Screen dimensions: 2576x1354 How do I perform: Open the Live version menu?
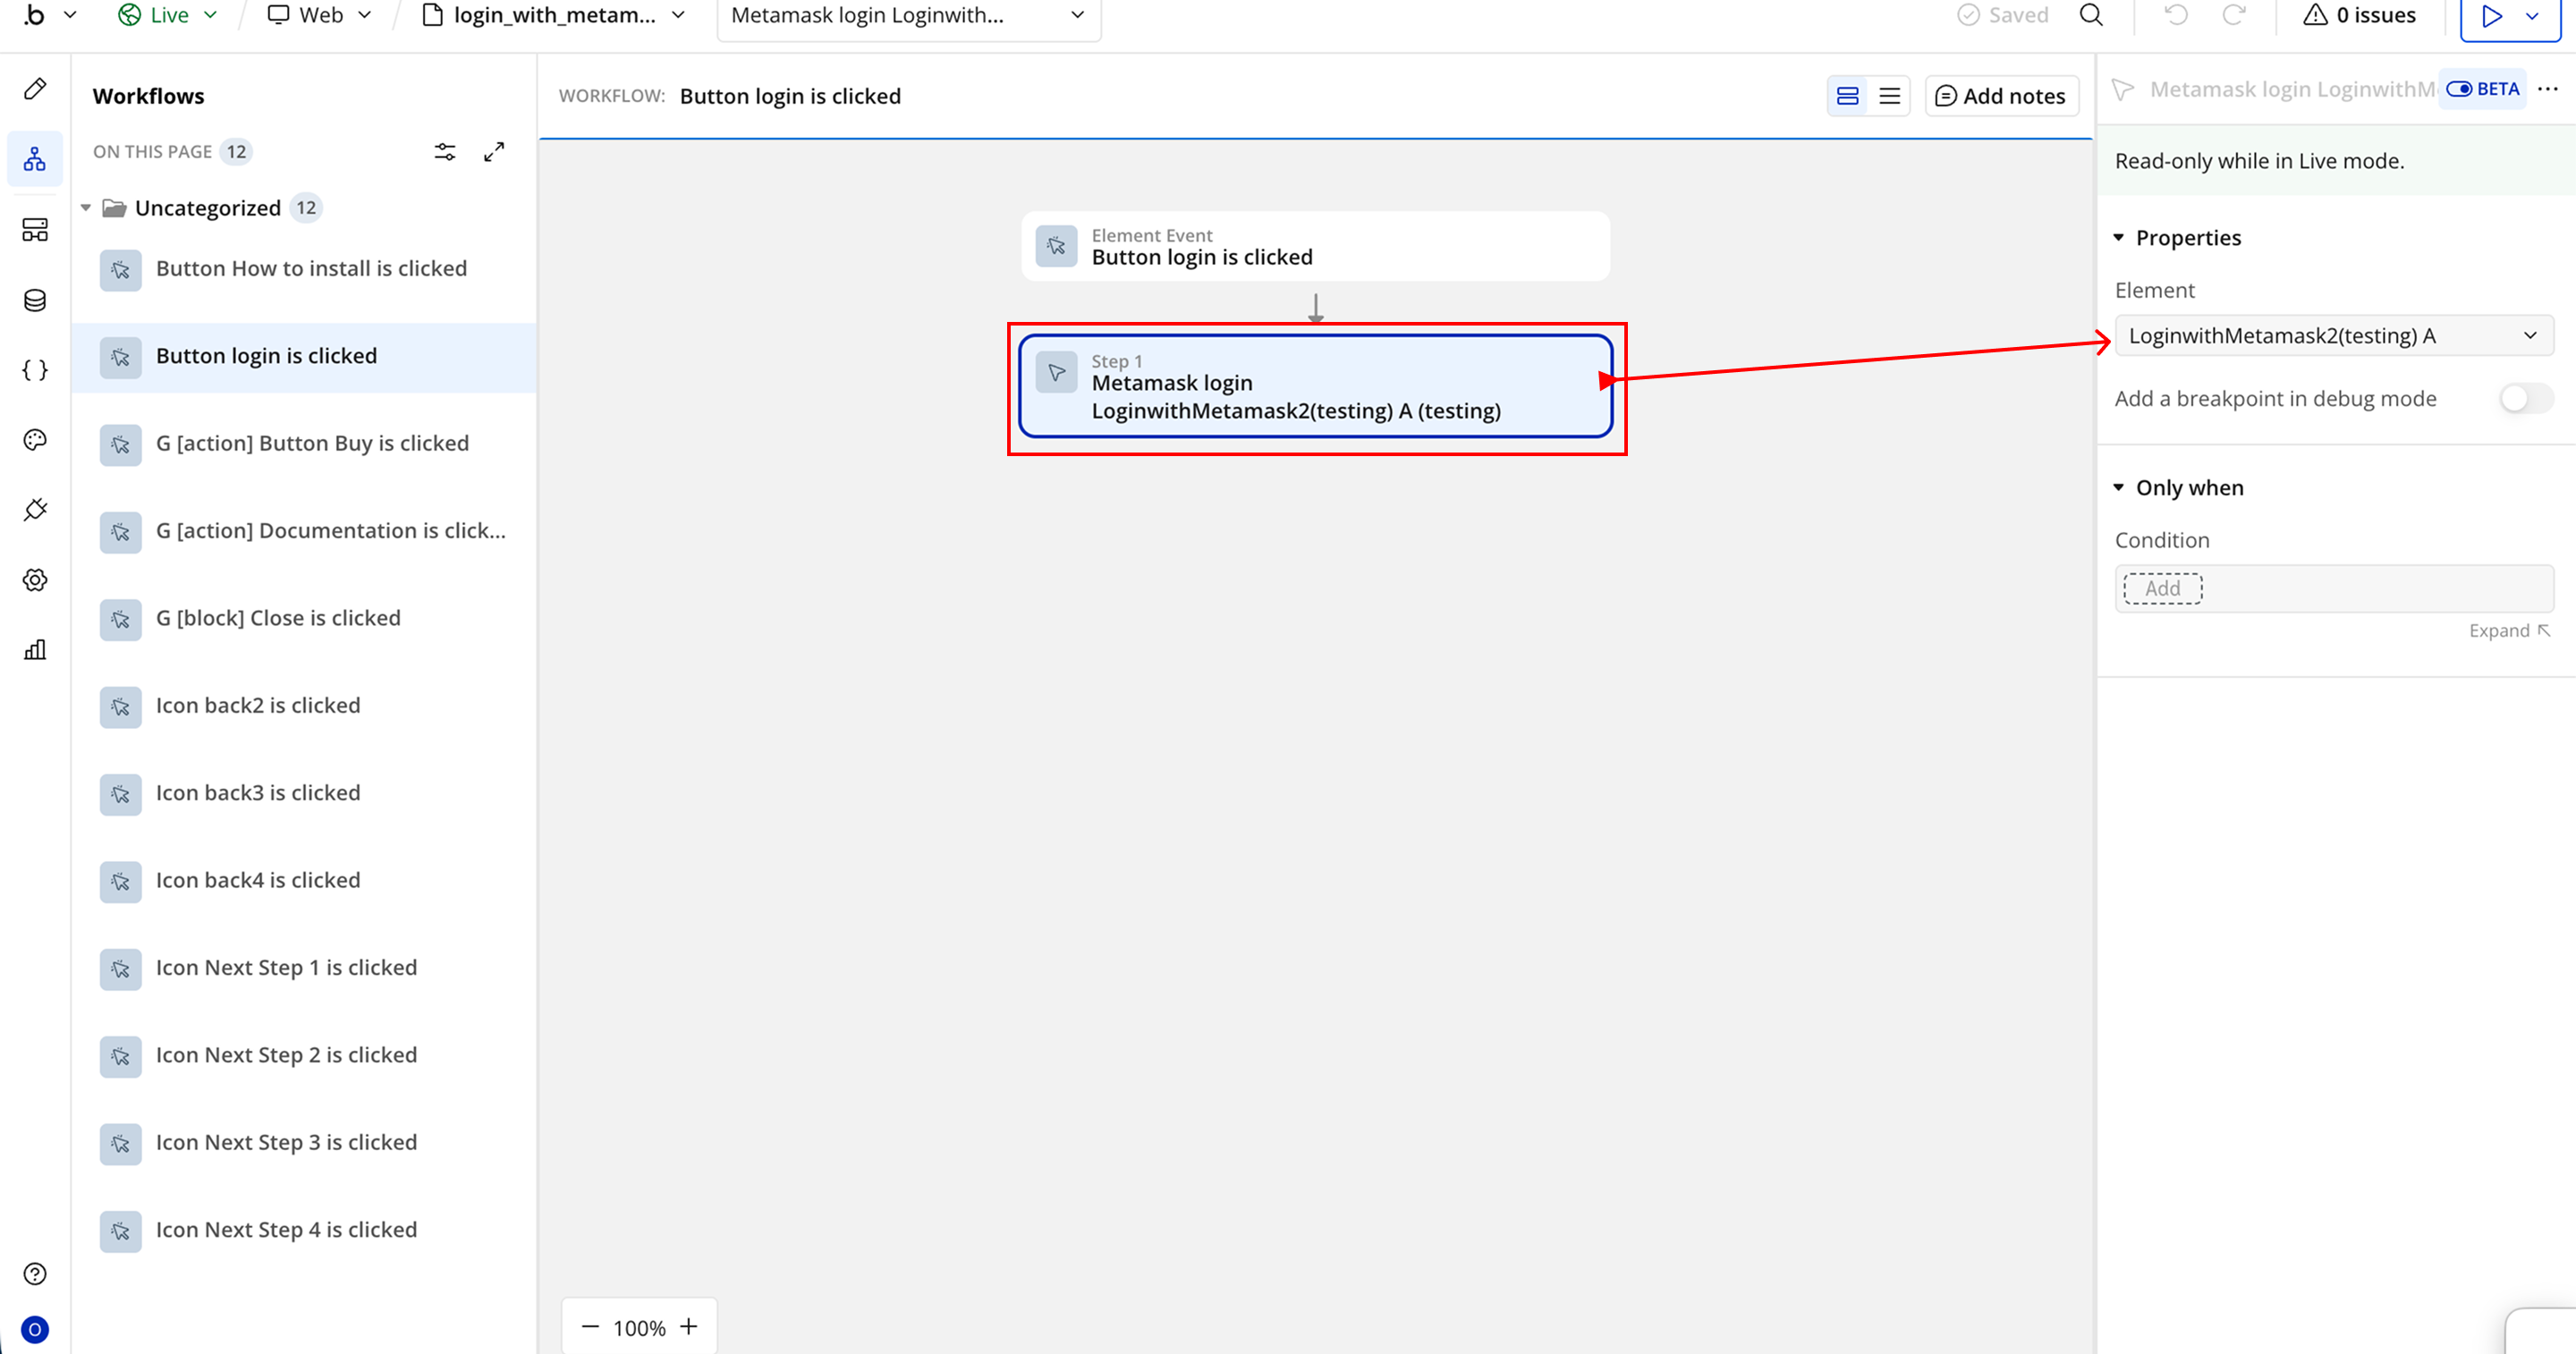click(x=168, y=15)
